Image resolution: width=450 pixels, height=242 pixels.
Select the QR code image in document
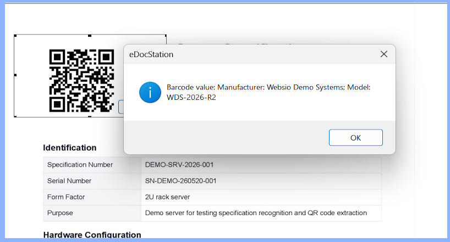pyautogui.click(x=81, y=81)
